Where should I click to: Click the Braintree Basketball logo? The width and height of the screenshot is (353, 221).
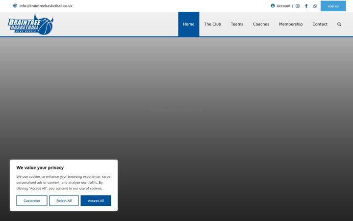[x=30, y=25]
